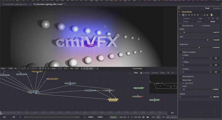This screenshot has height=120, width=222.
Task: Expand the Noise Rotation section
Action: [x=181, y=76]
